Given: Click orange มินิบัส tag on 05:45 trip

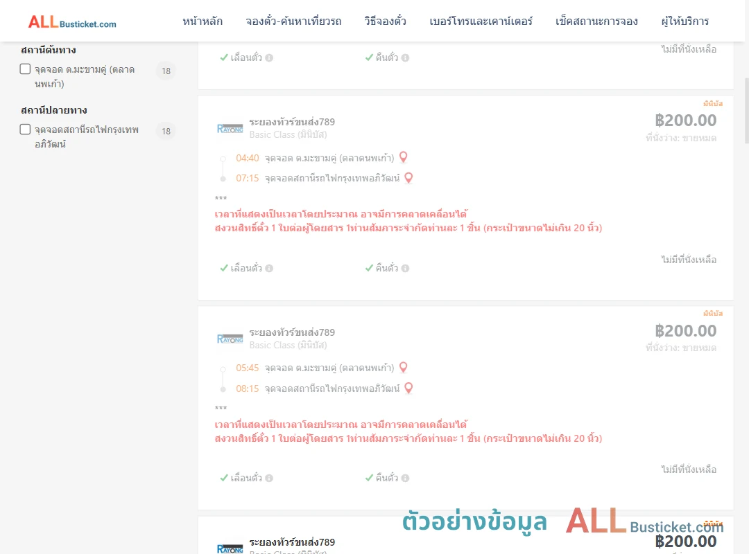Looking at the screenshot, I should [713, 313].
